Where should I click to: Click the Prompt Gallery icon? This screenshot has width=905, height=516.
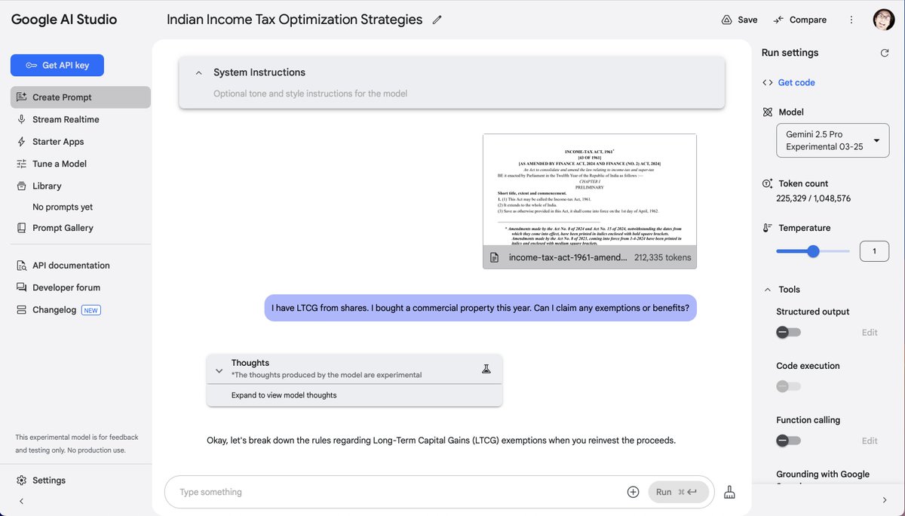[x=22, y=228]
